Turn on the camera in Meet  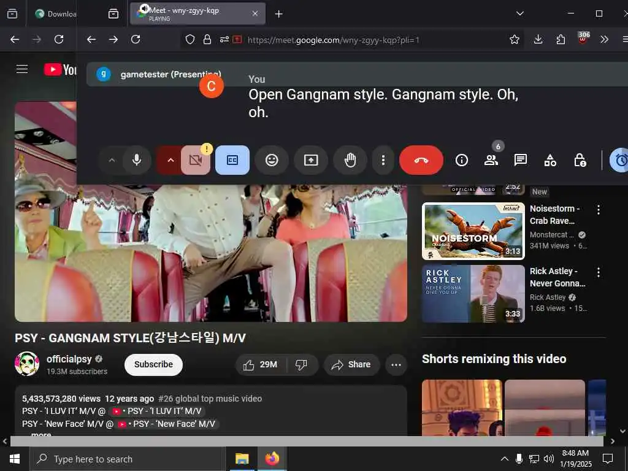(x=196, y=160)
